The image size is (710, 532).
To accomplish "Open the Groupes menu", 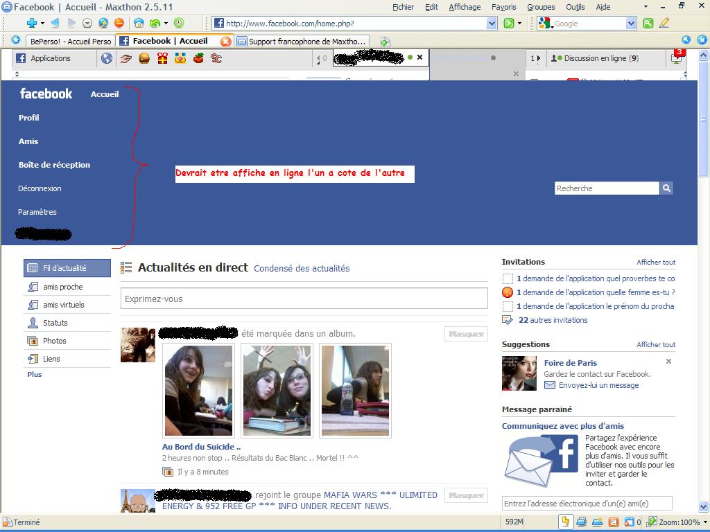I will 541,7.
